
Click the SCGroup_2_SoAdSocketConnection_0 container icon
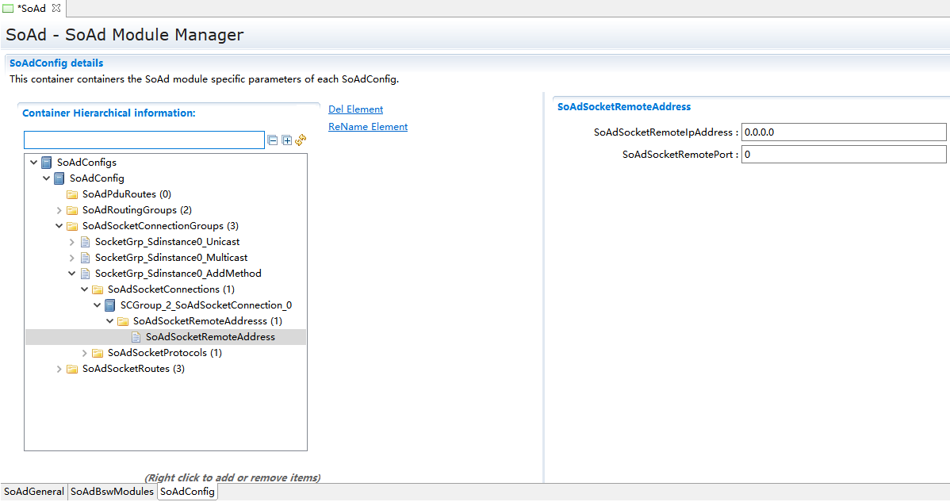(110, 305)
